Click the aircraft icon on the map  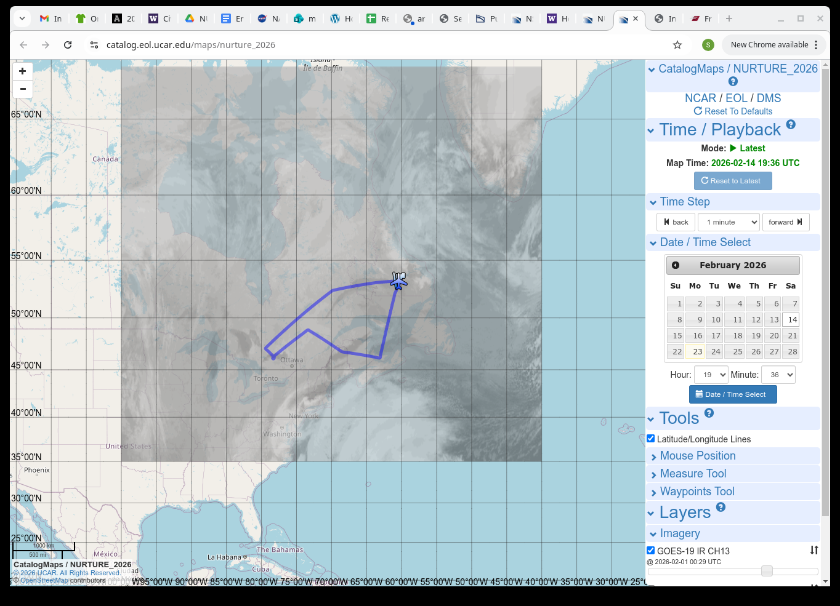(398, 281)
